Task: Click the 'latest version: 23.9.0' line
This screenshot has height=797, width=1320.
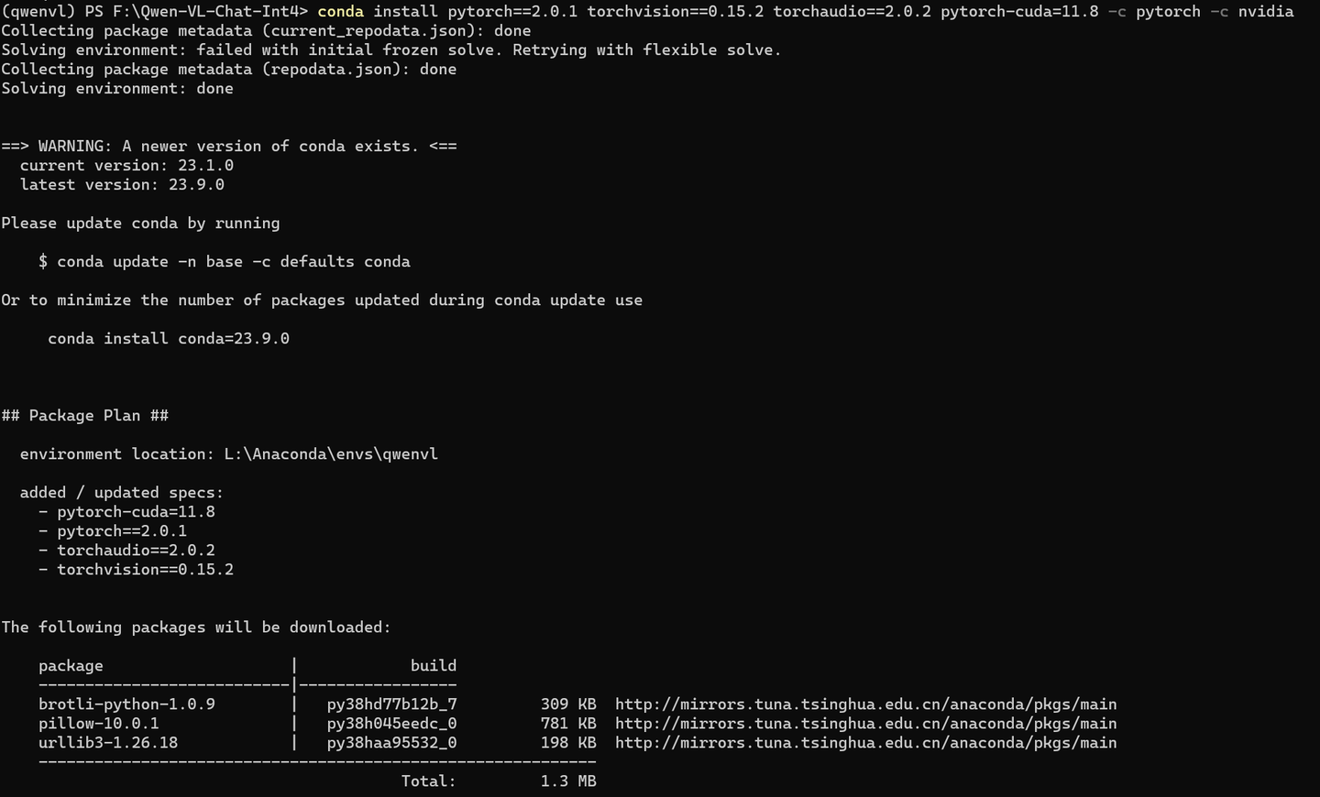Action: click(x=122, y=184)
